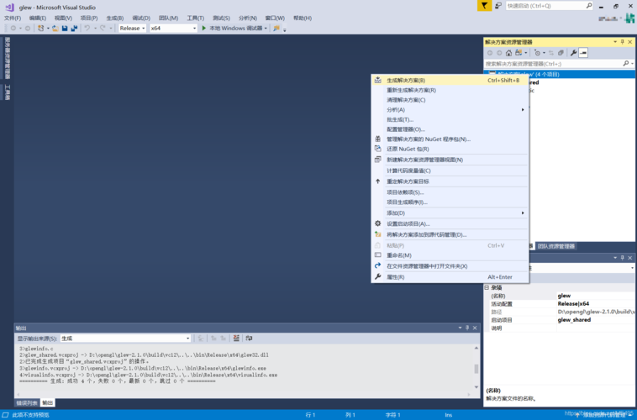Open the x64 platform dropdown

(173, 28)
